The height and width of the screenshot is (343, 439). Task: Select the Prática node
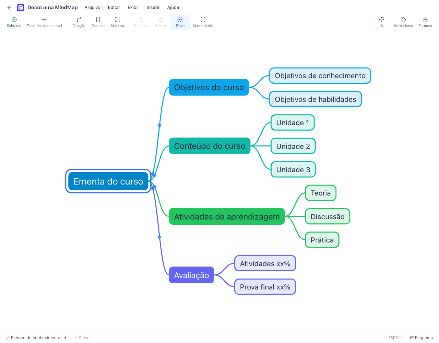(x=322, y=240)
